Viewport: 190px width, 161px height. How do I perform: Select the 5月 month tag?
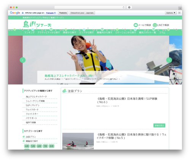point(33,146)
